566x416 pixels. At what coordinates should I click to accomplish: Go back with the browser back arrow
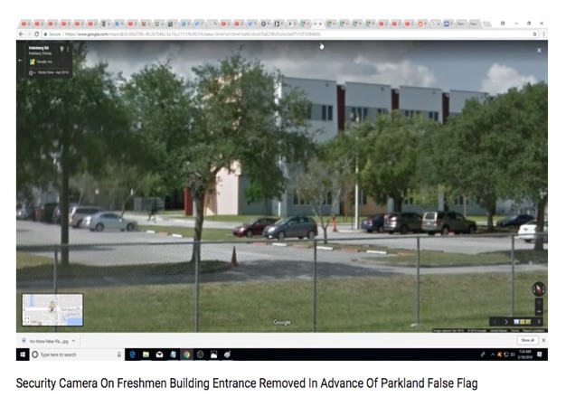point(21,34)
